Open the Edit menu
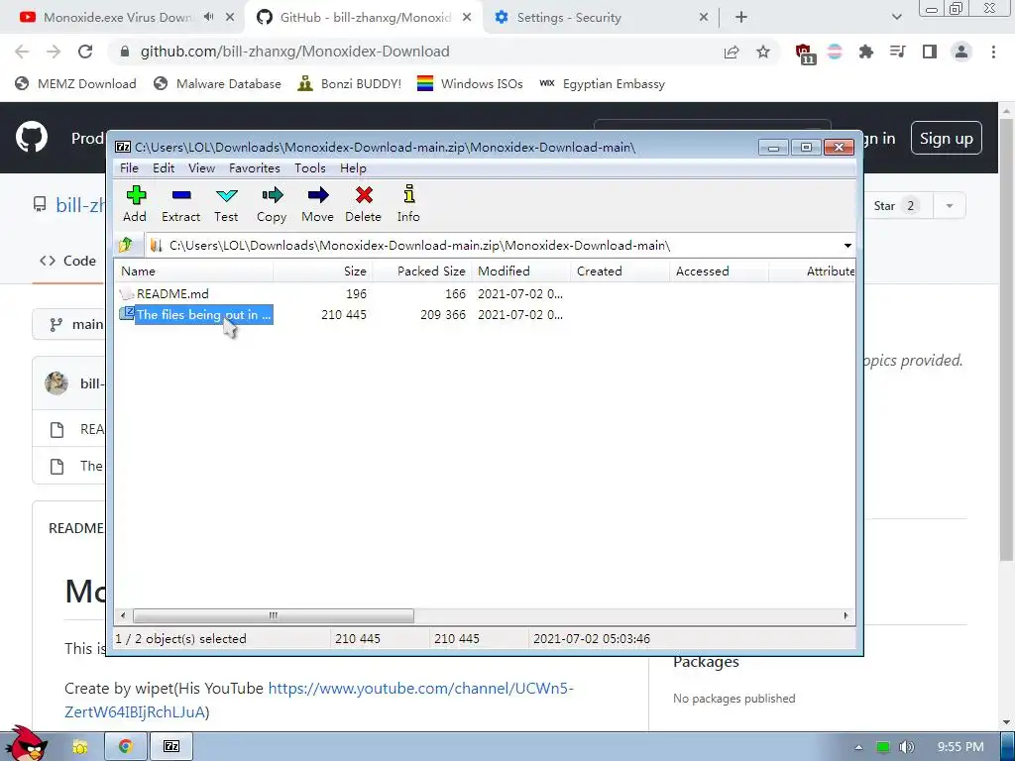1015x761 pixels. coord(164,168)
